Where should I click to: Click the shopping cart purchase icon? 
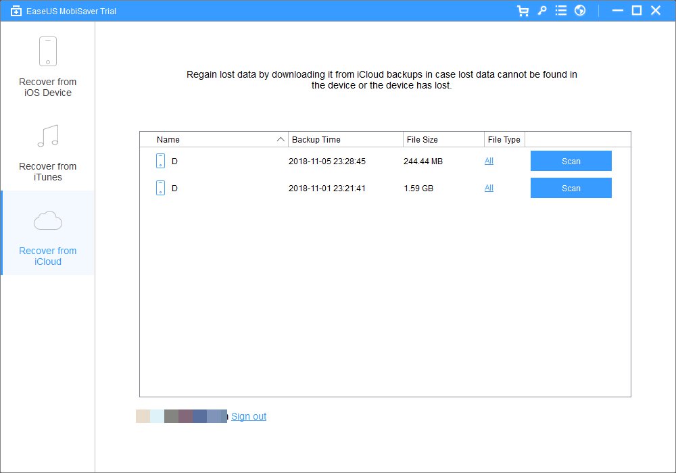(x=523, y=11)
